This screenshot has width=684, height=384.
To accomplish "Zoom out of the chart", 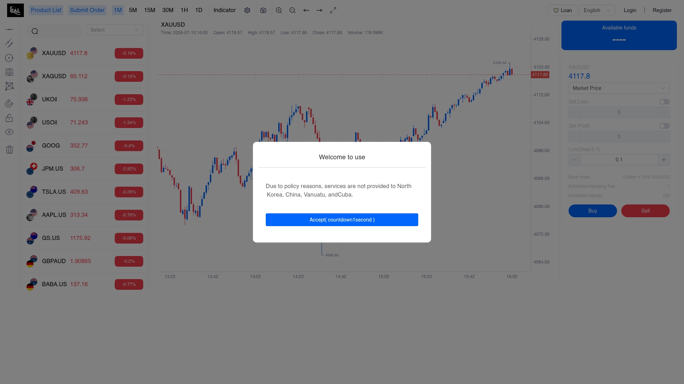I will click(292, 10).
